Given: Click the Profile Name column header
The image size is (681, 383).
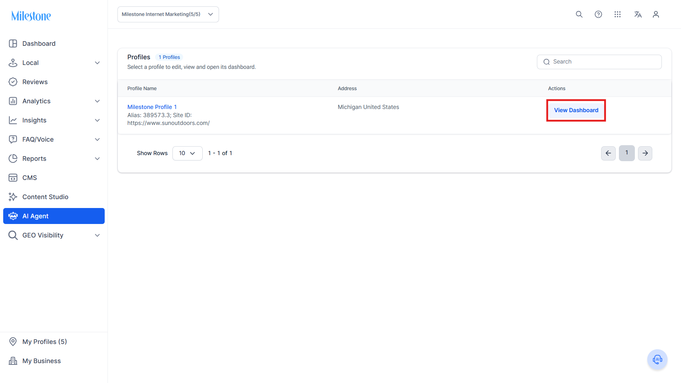Looking at the screenshot, I should tap(142, 88).
